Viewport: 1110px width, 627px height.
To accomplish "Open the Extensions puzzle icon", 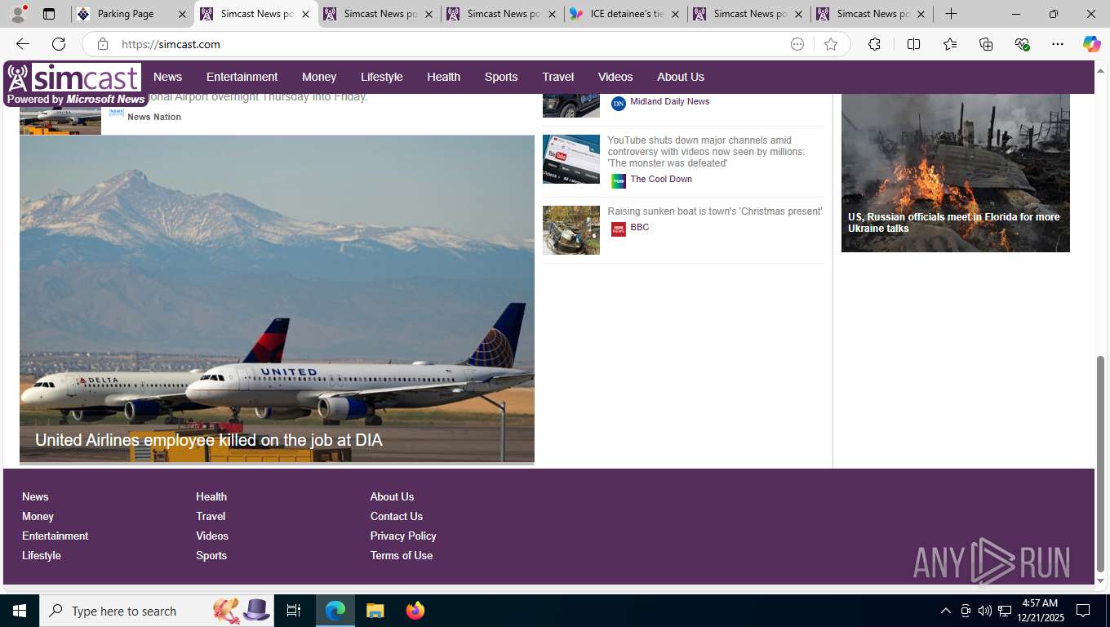I will [874, 44].
